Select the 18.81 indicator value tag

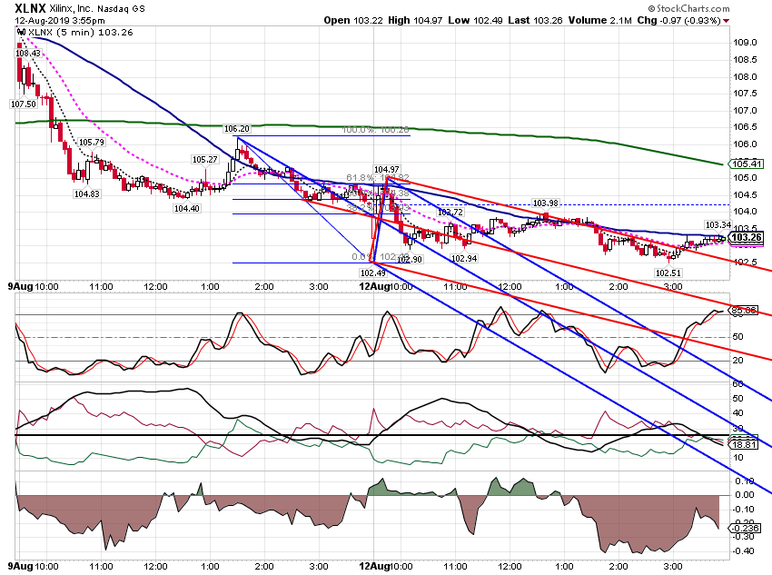point(744,444)
